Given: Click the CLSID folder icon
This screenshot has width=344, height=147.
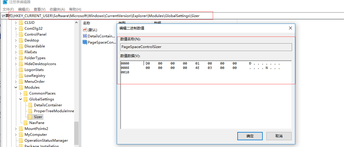Looking at the screenshot, I should (21, 22).
